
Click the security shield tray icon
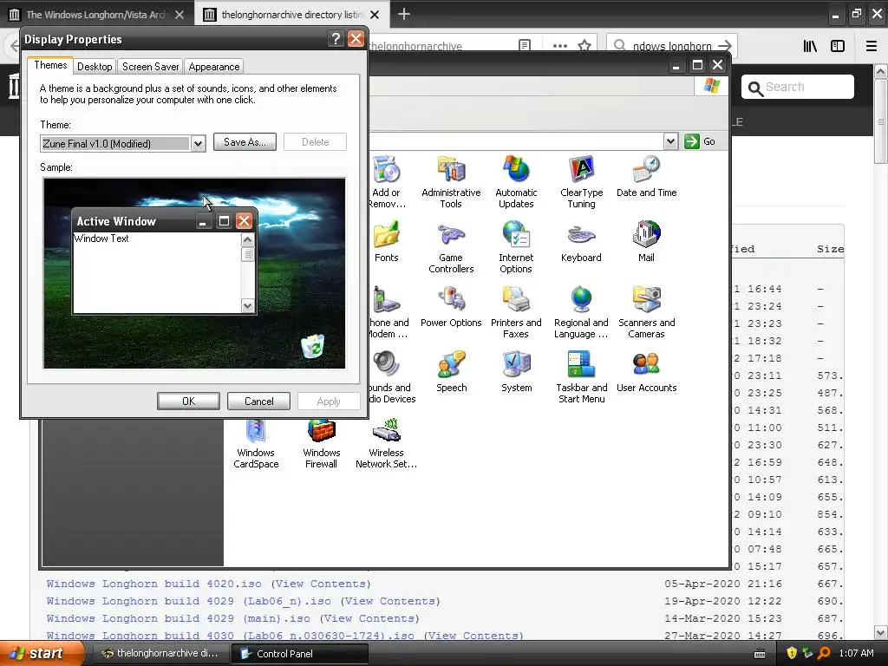tap(792, 653)
